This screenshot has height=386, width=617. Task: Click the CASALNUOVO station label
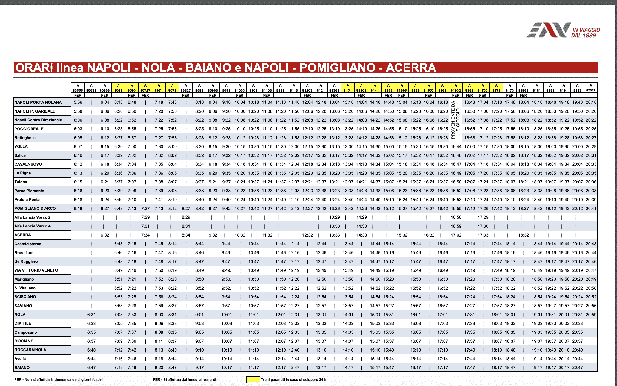pos(28,164)
